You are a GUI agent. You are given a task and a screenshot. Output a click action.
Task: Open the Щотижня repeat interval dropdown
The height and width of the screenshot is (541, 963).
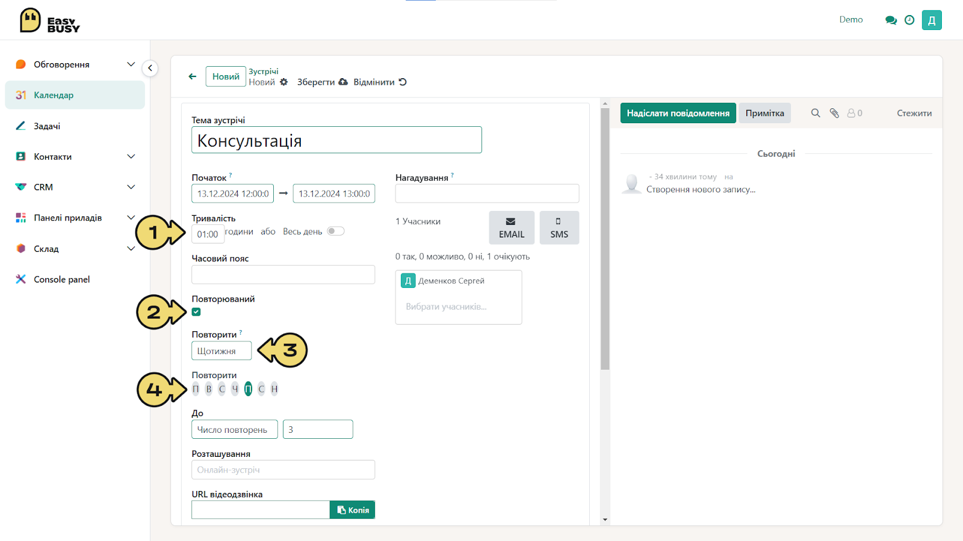click(x=221, y=350)
